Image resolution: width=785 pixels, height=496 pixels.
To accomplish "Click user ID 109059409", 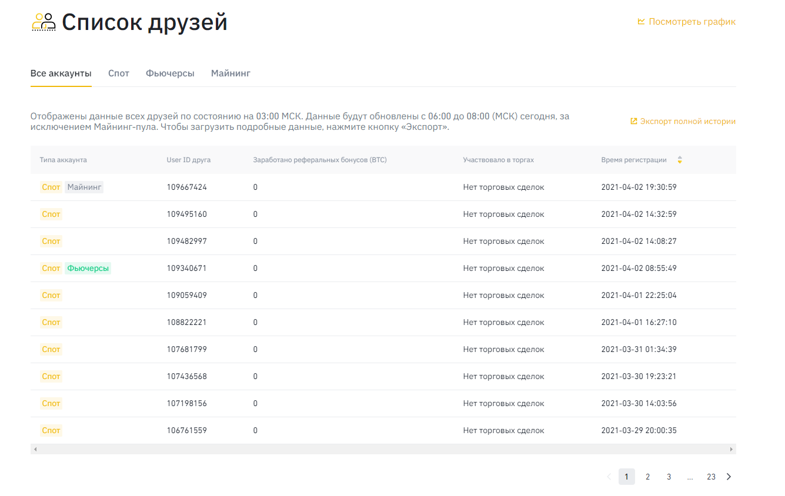I will tap(187, 296).
